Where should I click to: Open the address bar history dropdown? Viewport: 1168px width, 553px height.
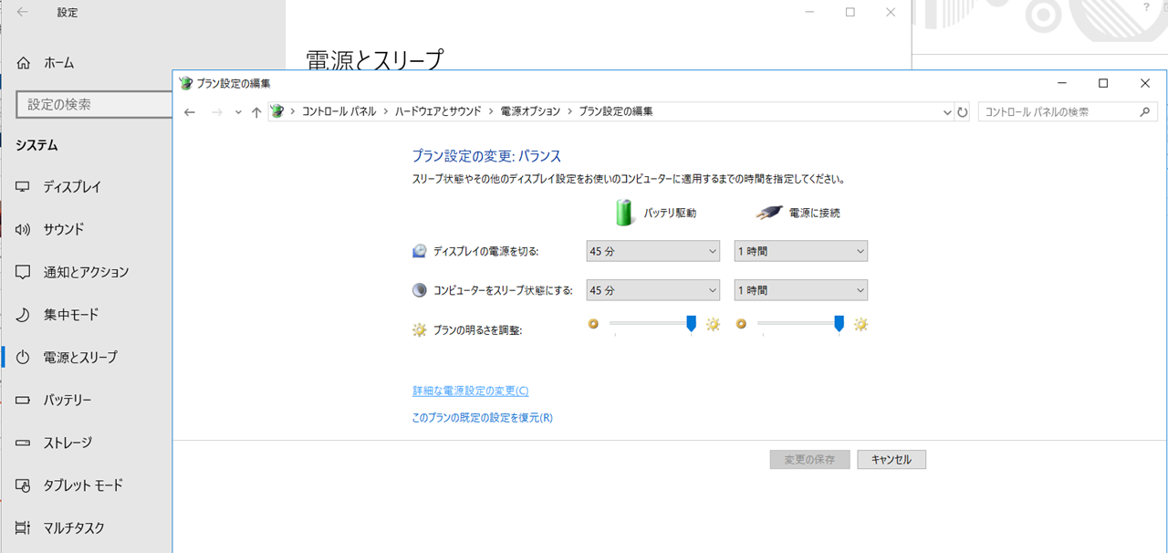point(946,112)
